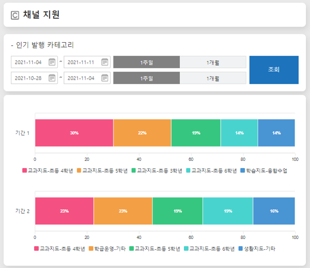The height and width of the screenshot is (268, 310).
Task: Click the 2021-10-28 date input field
Action: tap(29, 78)
